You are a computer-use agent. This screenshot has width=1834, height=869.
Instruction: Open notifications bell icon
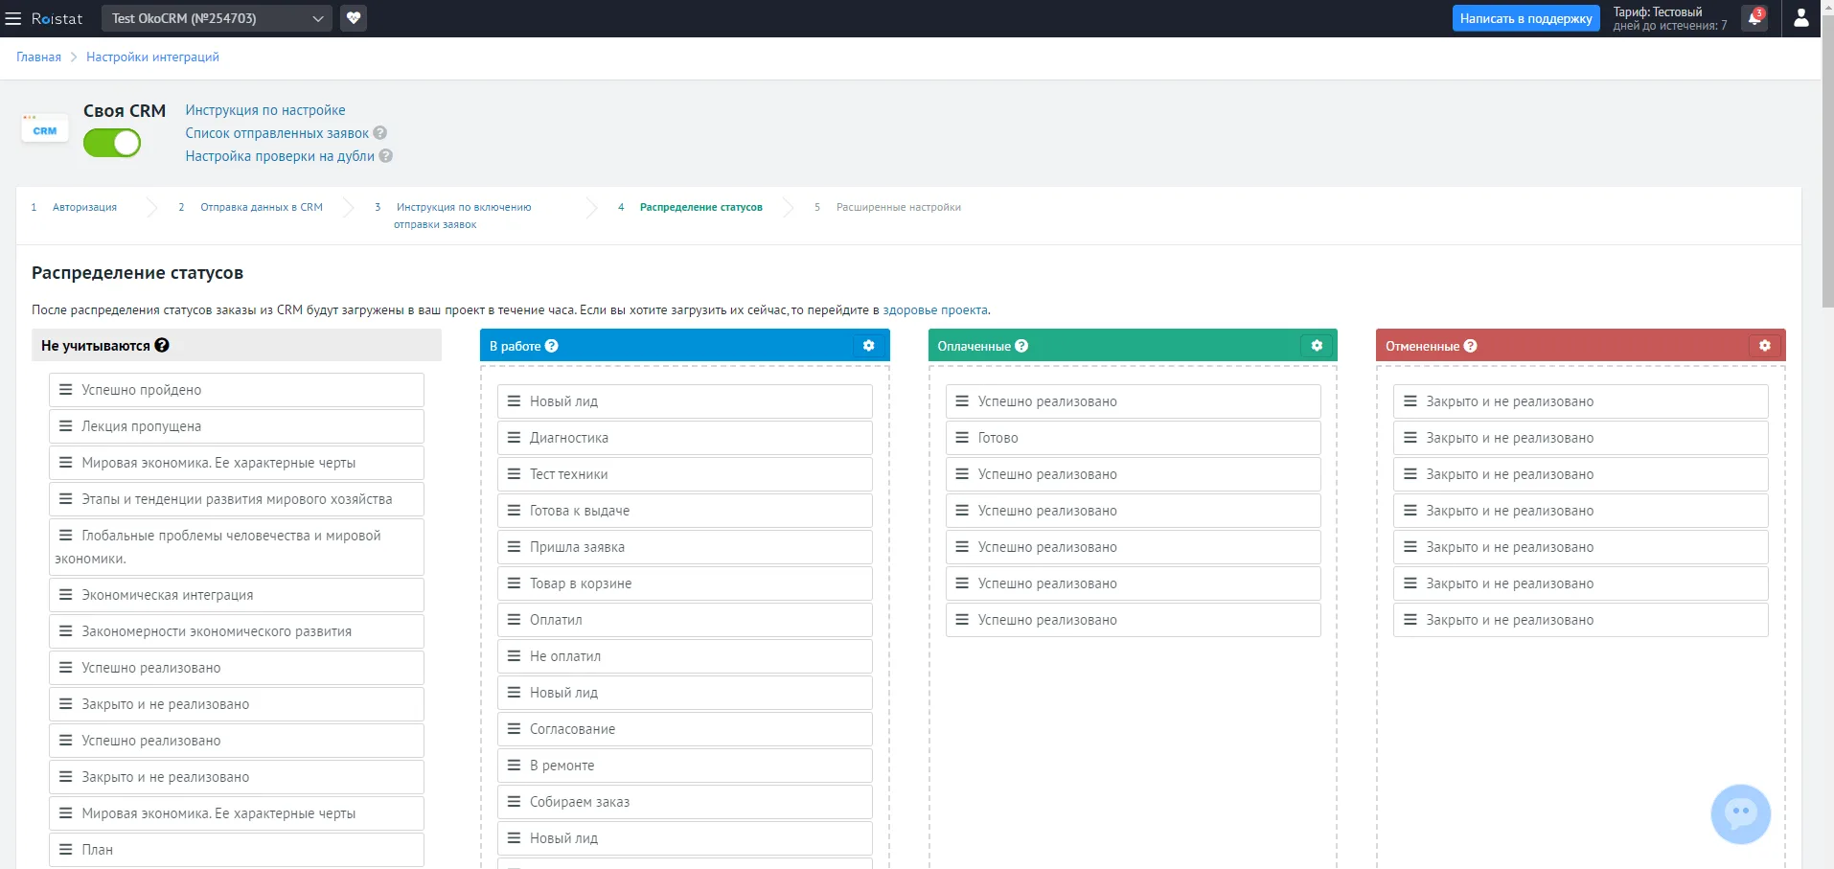(x=1754, y=18)
